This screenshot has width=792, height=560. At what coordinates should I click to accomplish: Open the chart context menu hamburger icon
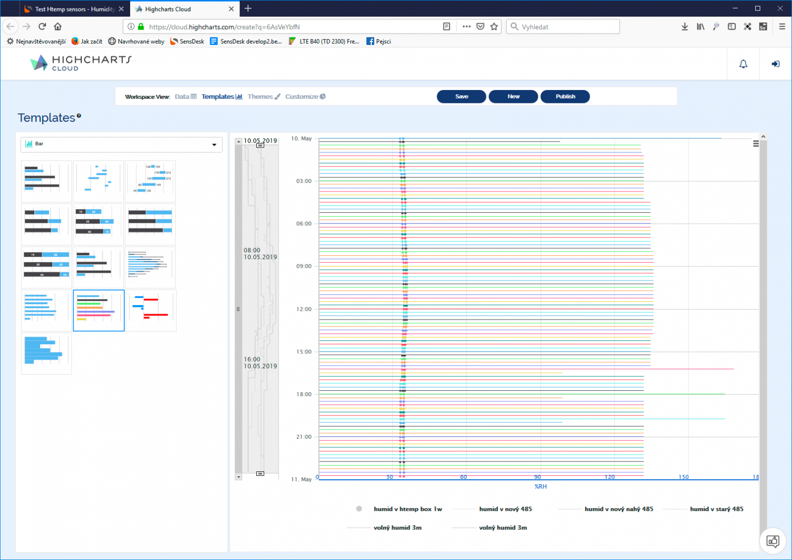(755, 143)
